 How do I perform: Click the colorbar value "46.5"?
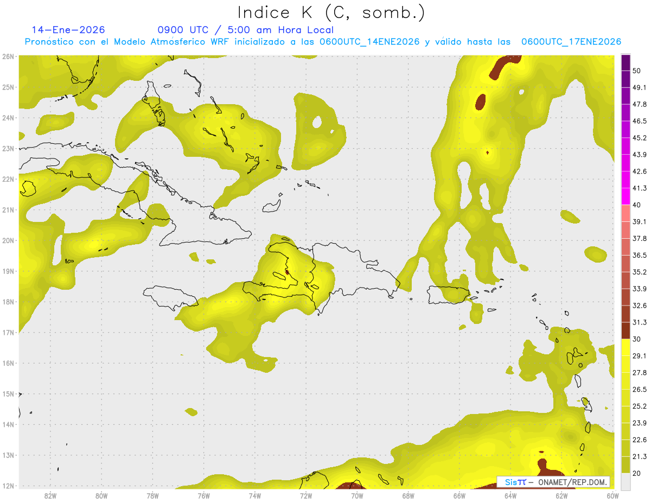pos(640,120)
